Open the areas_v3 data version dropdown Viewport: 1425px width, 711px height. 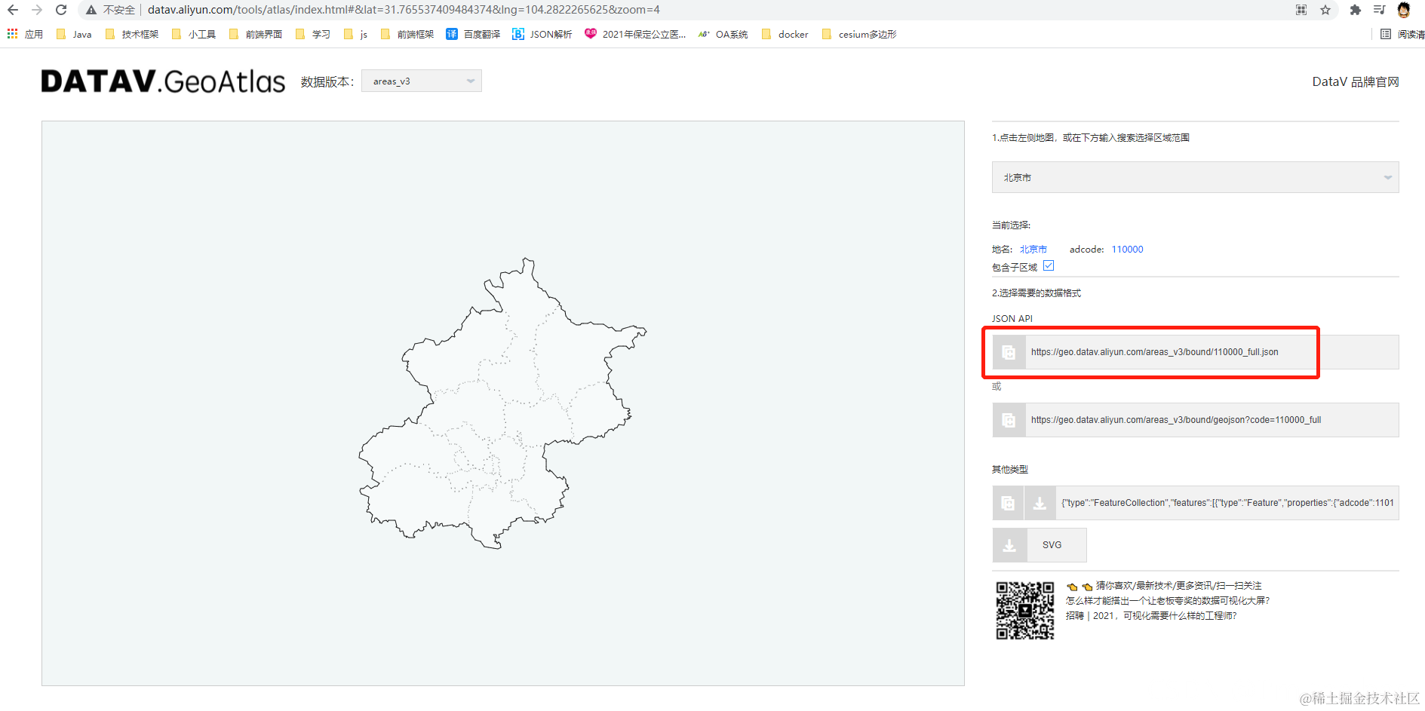click(x=421, y=81)
